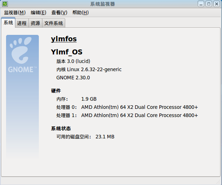
Task: Click the Ylmf_OS heading text
Action: (67, 52)
